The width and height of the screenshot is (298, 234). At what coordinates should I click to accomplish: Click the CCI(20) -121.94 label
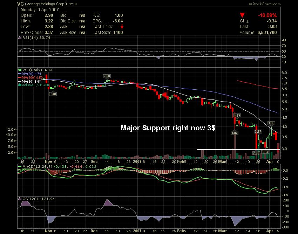click(39, 199)
